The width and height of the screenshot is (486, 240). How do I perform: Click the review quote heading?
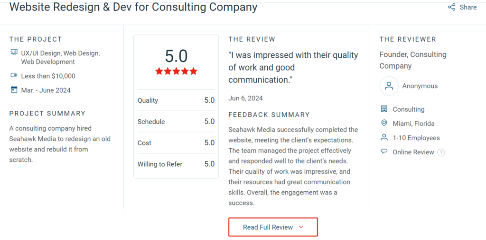[x=293, y=67]
